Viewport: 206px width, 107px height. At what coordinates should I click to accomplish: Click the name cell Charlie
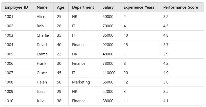43,35
